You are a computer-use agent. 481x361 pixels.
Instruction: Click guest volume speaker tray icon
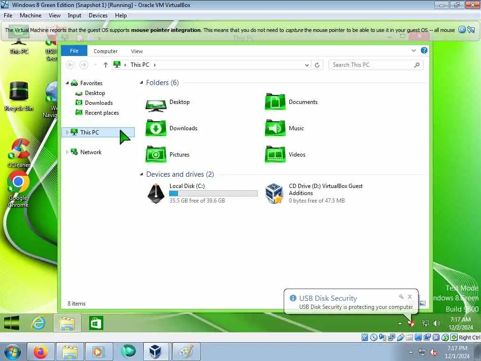[436, 323]
